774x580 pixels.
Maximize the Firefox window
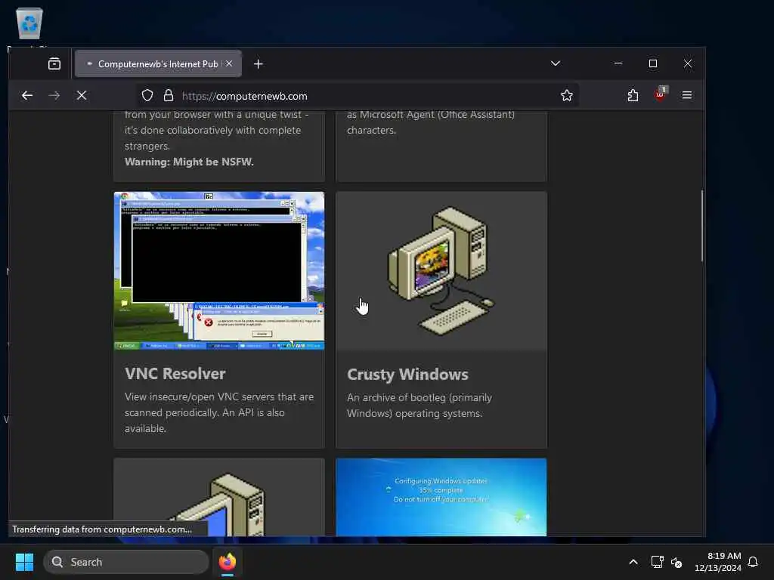click(x=652, y=63)
